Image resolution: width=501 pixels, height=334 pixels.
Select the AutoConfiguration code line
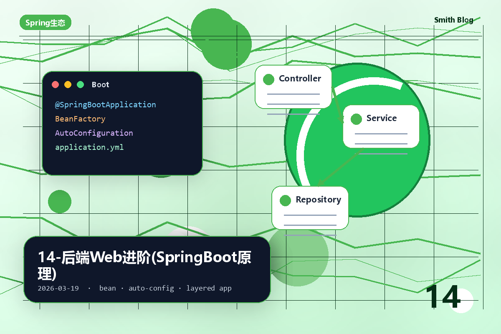[x=94, y=133]
